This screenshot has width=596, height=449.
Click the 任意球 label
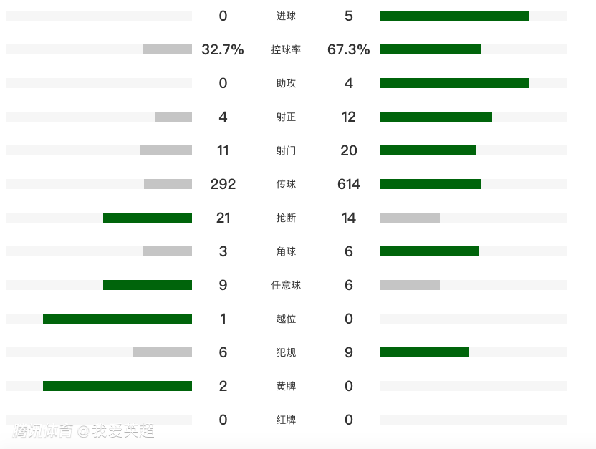(x=286, y=285)
